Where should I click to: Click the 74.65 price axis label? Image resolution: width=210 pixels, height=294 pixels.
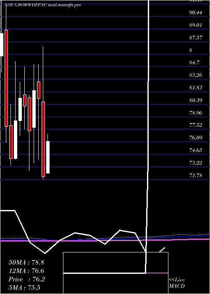click(196, 150)
